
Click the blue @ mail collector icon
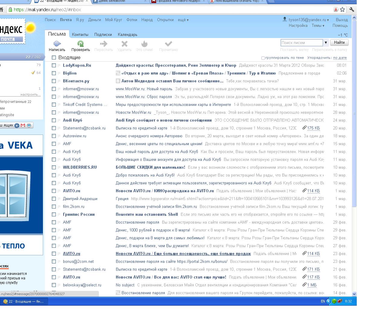pos(17,125)
